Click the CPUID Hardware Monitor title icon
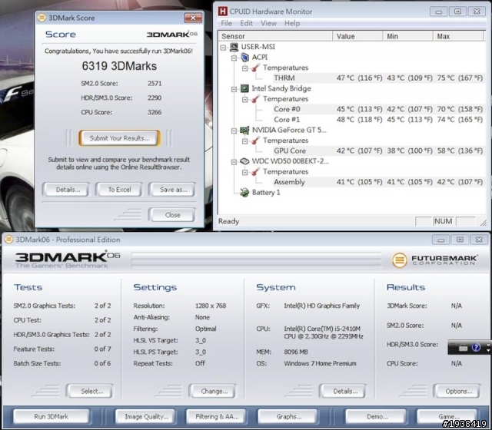Viewport: 492px width, 430px height. tap(222, 12)
